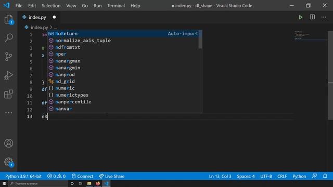Split the editor to the right
This screenshot has width=333, height=187.
click(x=312, y=17)
